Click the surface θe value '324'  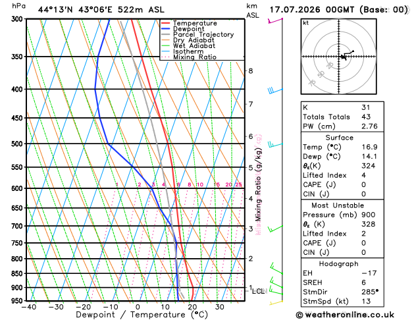[369, 166]
